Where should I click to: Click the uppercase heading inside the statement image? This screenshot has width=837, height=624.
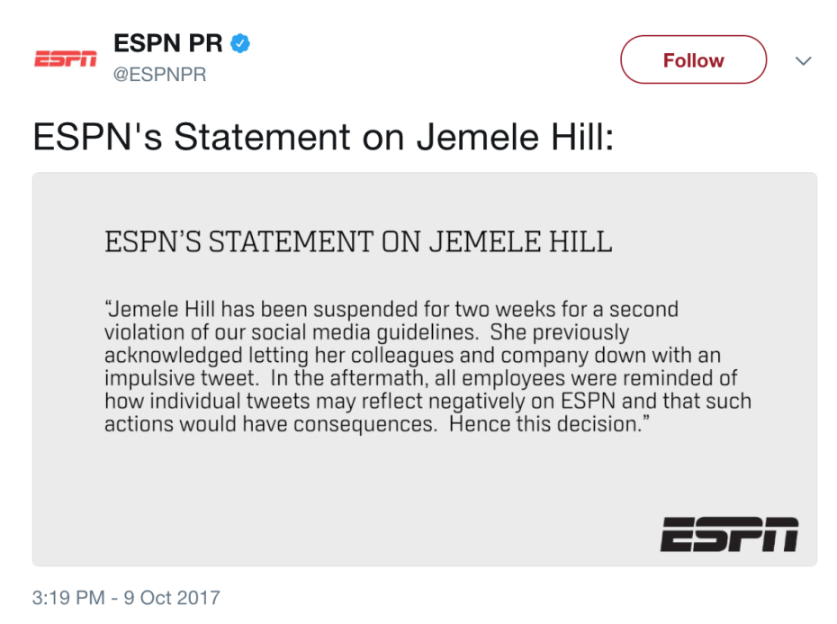pyautogui.click(x=358, y=242)
